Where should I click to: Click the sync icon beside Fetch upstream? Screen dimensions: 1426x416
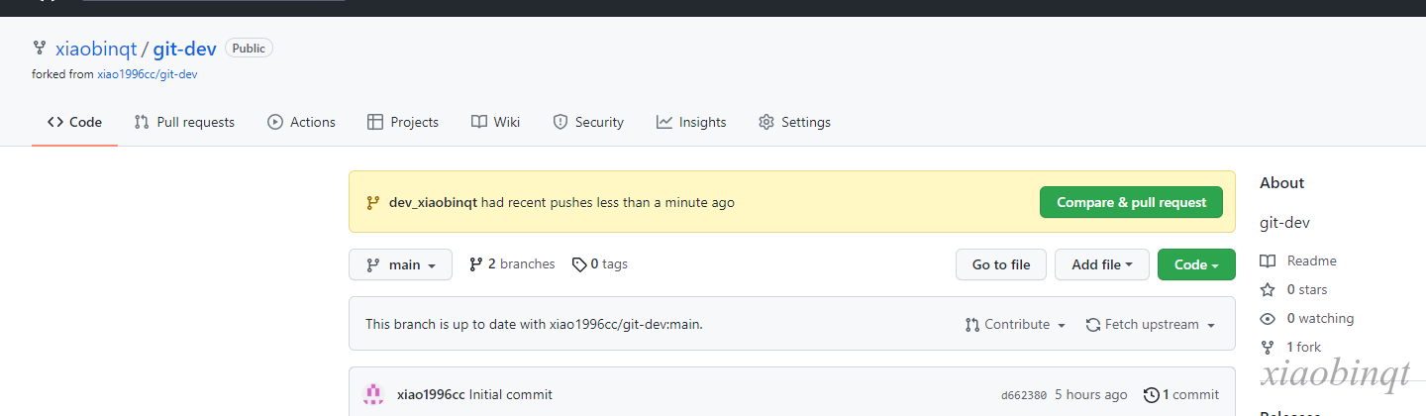(x=1093, y=324)
